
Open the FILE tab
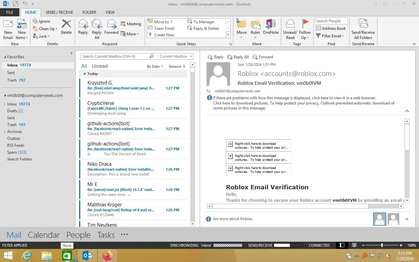click(10, 12)
